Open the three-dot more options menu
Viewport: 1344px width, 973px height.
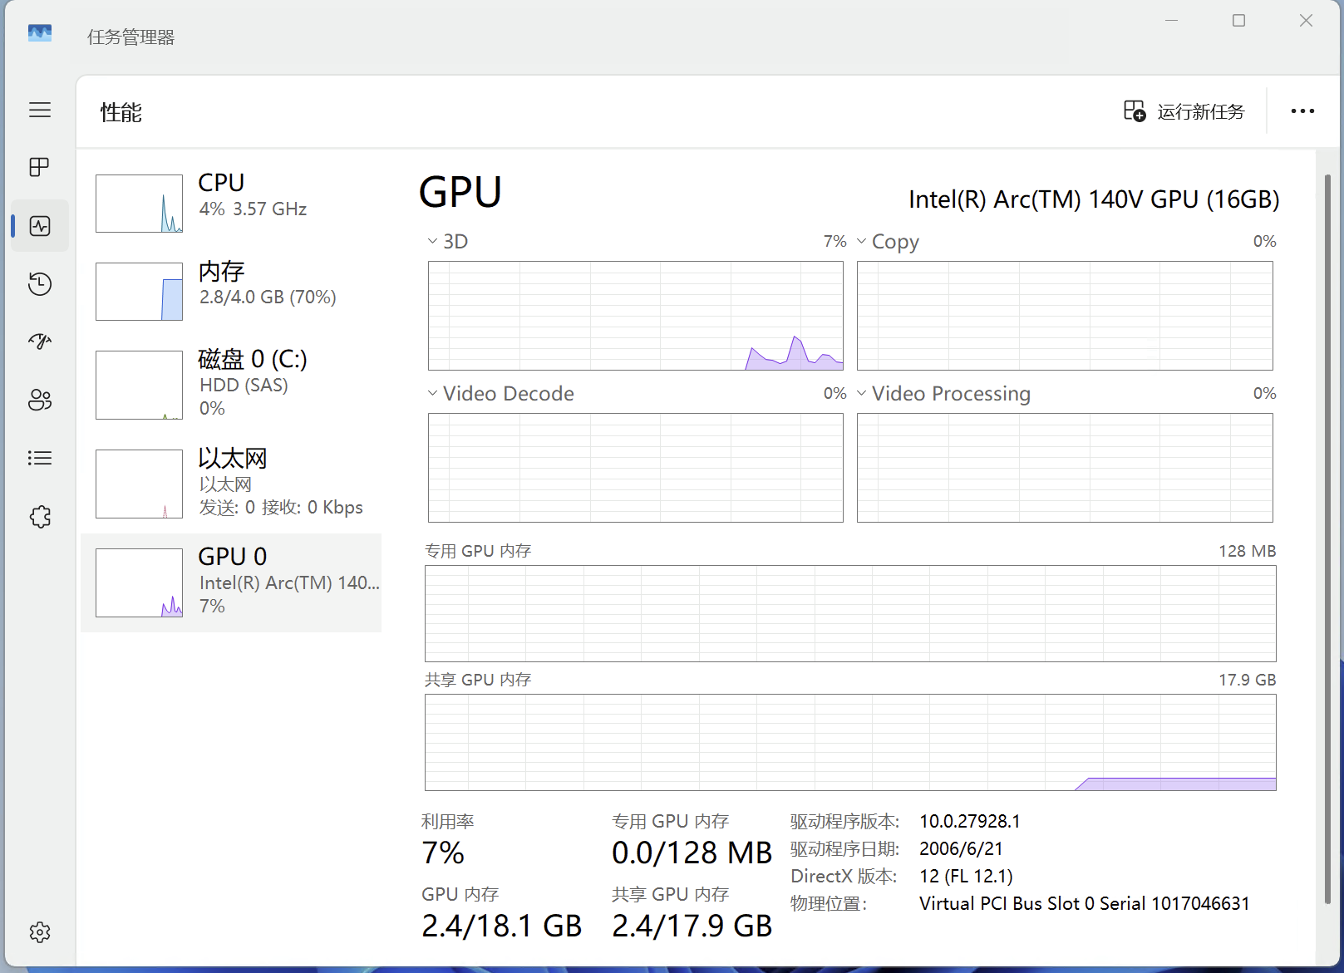[x=1302, y=111]
